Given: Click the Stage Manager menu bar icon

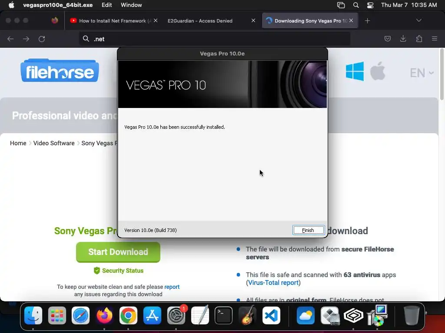Looking at the screenshot, I should (x=341, y=5).
